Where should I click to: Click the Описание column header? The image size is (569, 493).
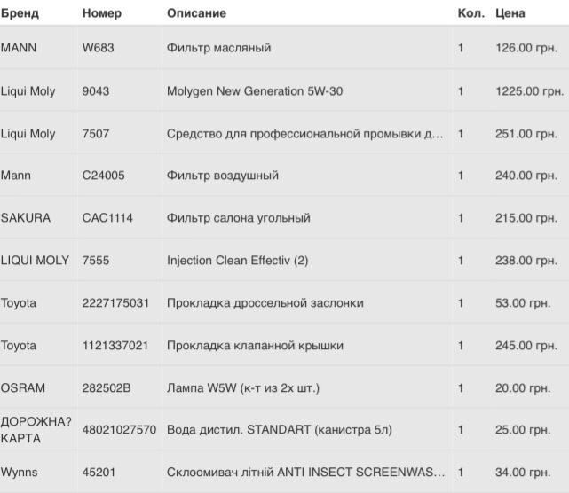pyautogui.click(x=196, y=13)
